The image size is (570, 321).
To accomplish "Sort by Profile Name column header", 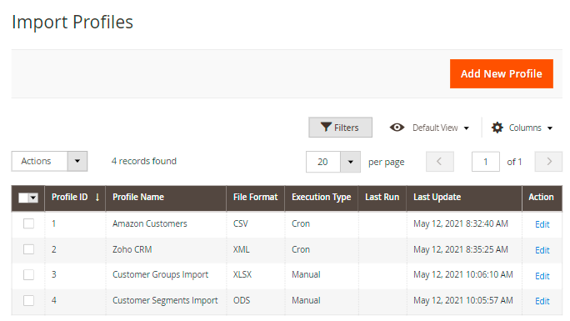I will pos(138,197).
